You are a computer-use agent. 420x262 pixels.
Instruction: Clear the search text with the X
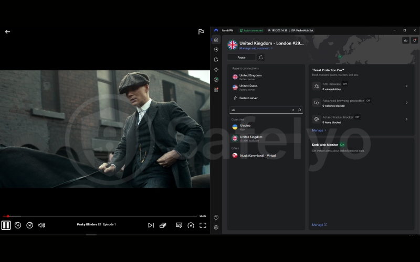pyautogui.click(x=293, y=110)
